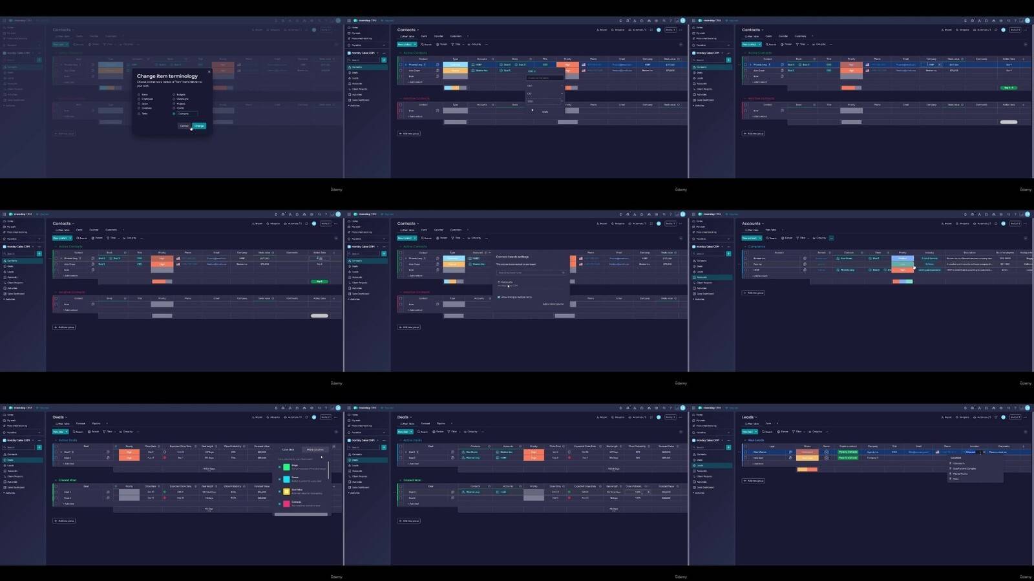Open light-blue Type cell for Phoenix Levy, Connect boards settings panel
Image resolution: width=1034 pixels, height=581 pixels.
[454, 259]
